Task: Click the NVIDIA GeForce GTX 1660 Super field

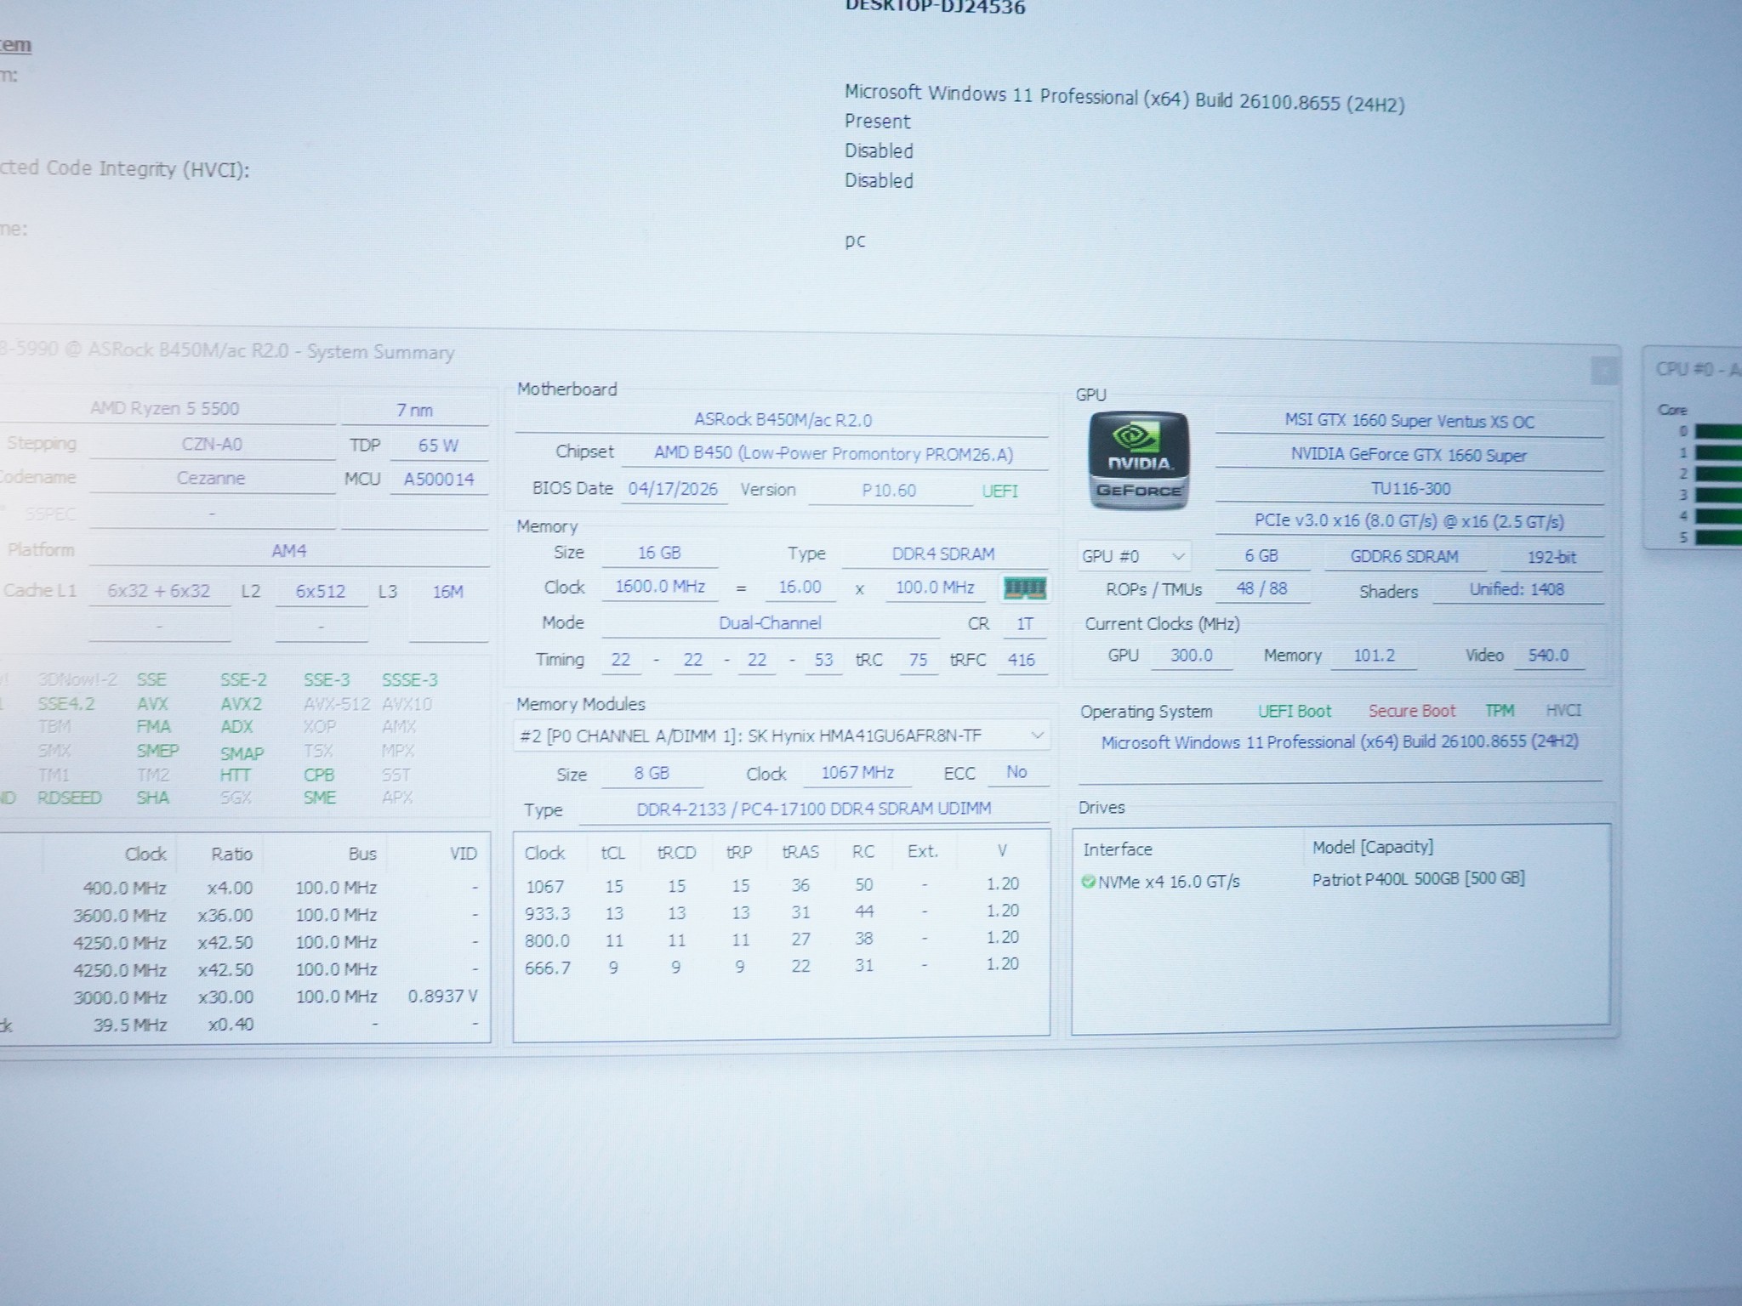Action: pos(1409,455)
